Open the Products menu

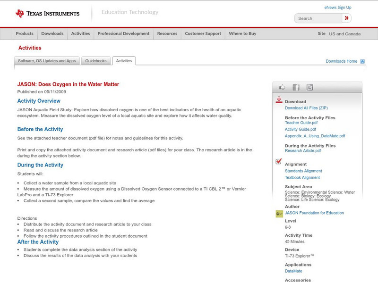[25, 33]
